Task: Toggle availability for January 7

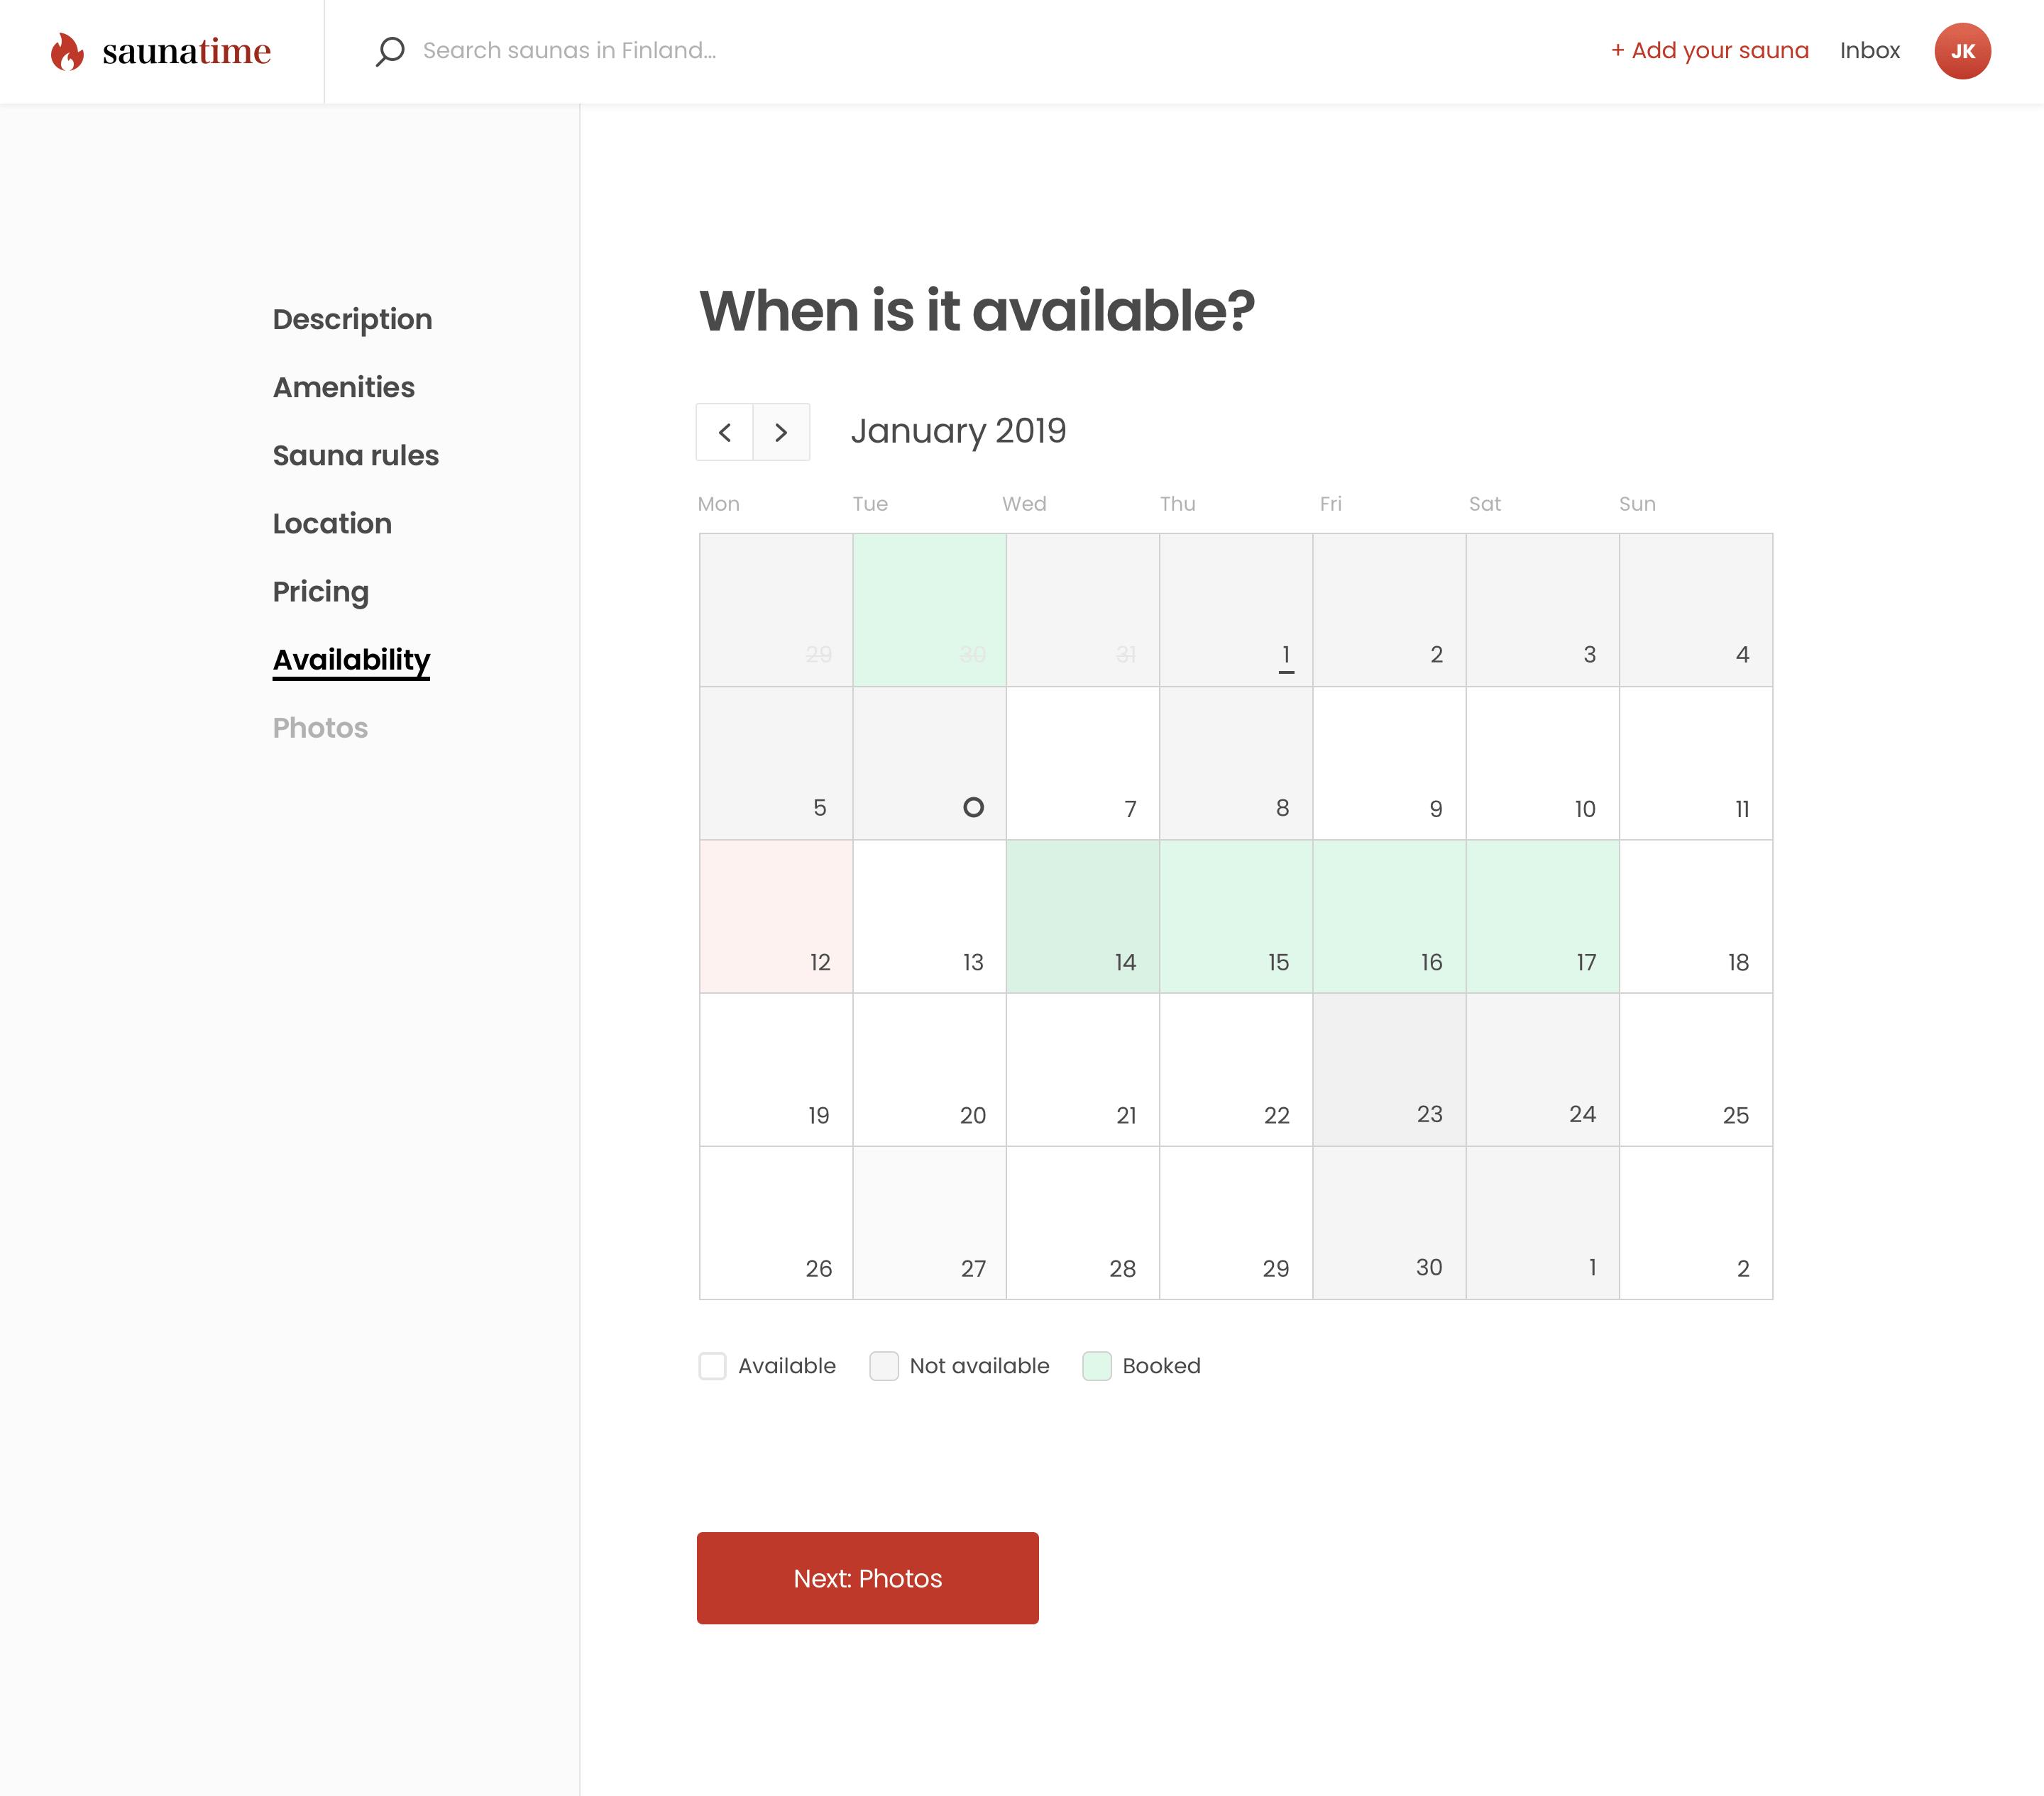Action: coord(1083,763)
